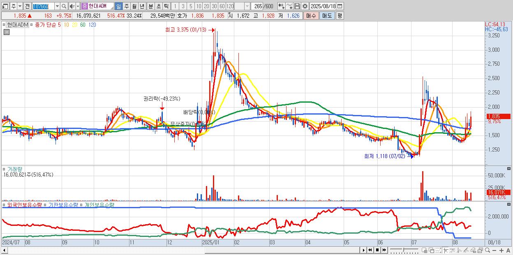This screenshot has height=255, width=513.
Task: Select the yearly (년) chart period
Action: (141, 6)
